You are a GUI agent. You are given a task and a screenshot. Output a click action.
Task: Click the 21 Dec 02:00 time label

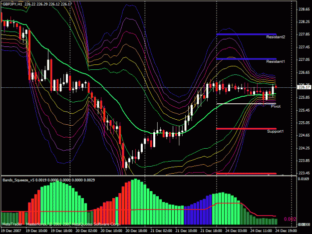[x=161, y=231]
